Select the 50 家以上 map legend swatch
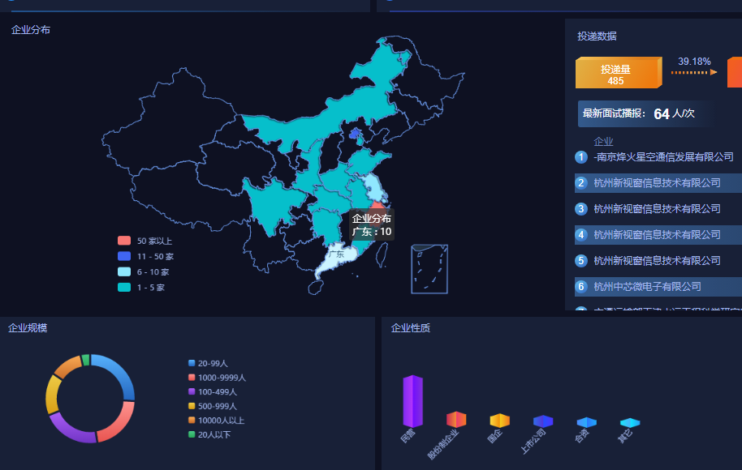This screenshot has width=742, height=470. 124,241
